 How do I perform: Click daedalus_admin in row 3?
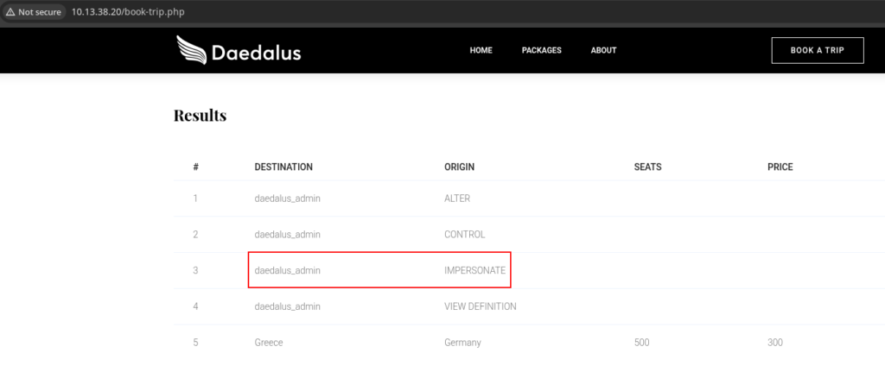(287, 270)
